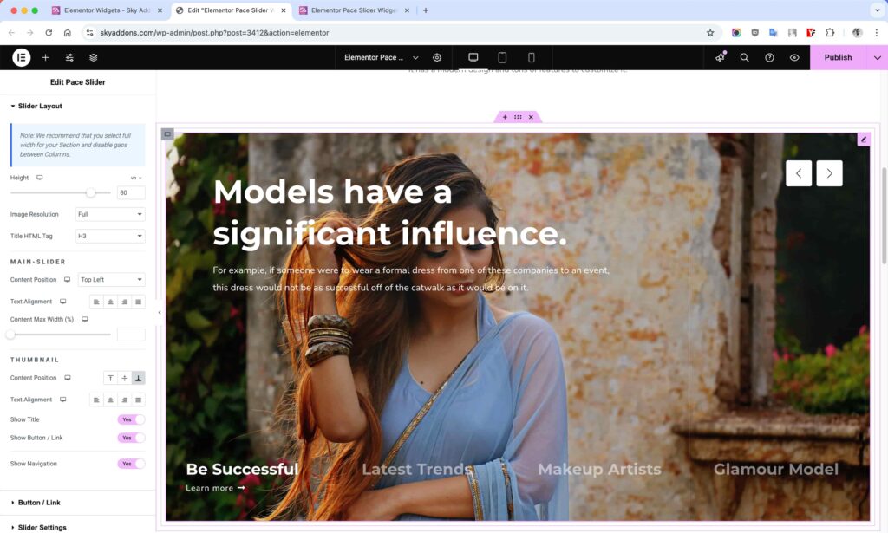Open Site Settings sliders icon
Image resolution: width=888 pixels, height=533 pixels.
[69, 58]
